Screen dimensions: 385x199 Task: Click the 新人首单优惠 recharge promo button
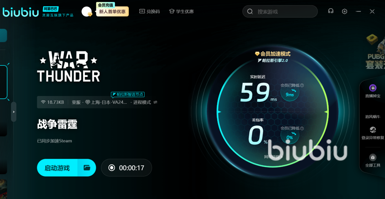[x=112, y=12]
